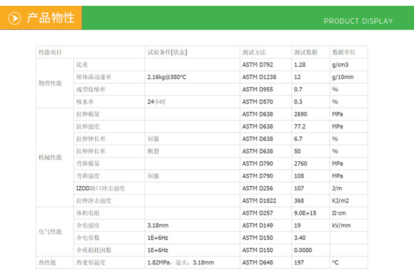
Task: Select the 0.0080 dissipation factor value
Action: point(303,250)
